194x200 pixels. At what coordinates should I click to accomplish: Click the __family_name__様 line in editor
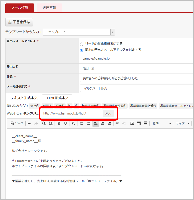click(26, 141)
